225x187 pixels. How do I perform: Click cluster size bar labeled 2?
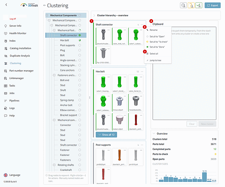point(166,179)
